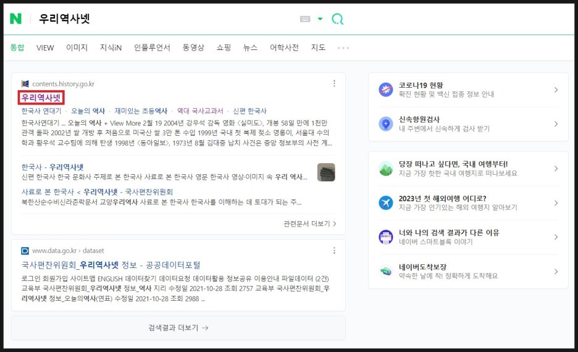Viewport: 578px width, 352px height.
Task: Expand the 검색 결과가 다른 이유 chevron
Action: [x=556, y=237]
